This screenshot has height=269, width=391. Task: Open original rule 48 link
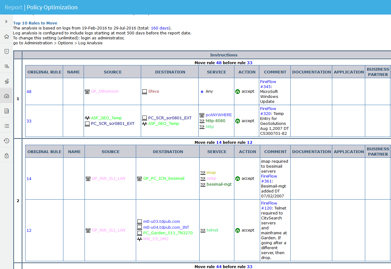tap(29, 92)
